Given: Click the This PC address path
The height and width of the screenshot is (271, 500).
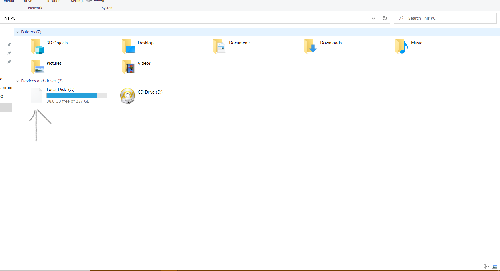Looking at the screenshot, I should click(9, 18).
